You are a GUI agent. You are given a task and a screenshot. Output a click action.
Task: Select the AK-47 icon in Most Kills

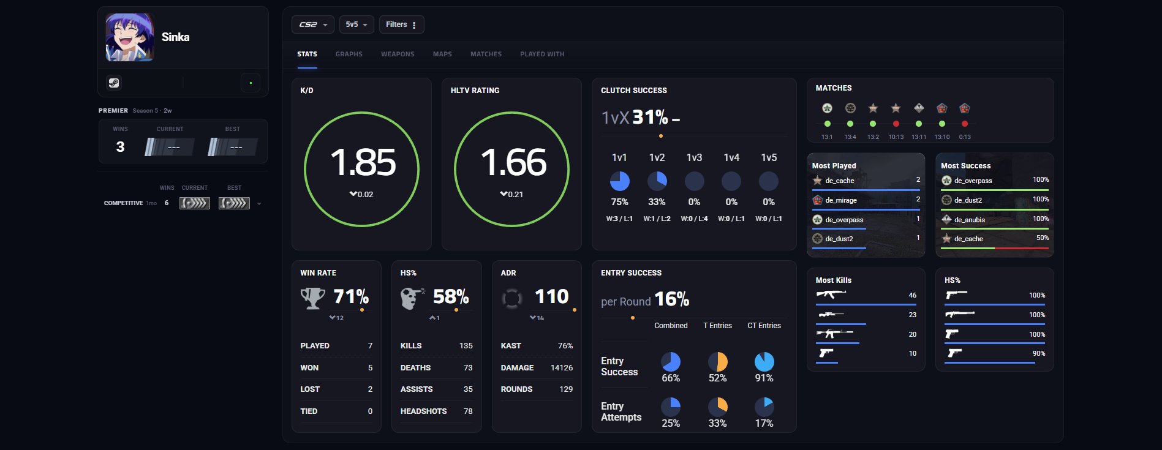coord(831,294)
